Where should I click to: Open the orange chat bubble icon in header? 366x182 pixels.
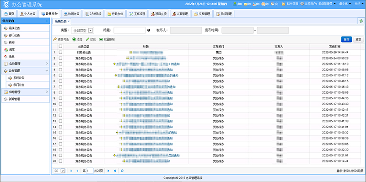click(x=264, y=4)
